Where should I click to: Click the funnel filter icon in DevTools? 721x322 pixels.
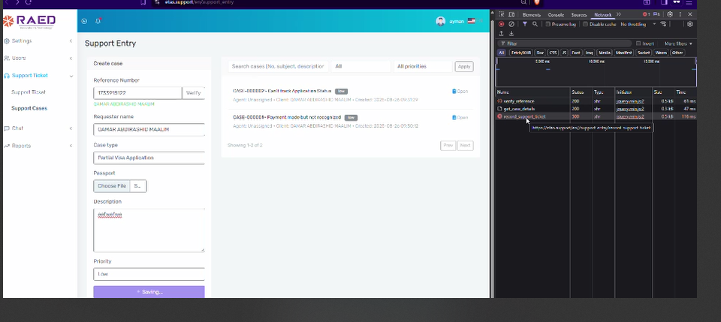[525, 24]
